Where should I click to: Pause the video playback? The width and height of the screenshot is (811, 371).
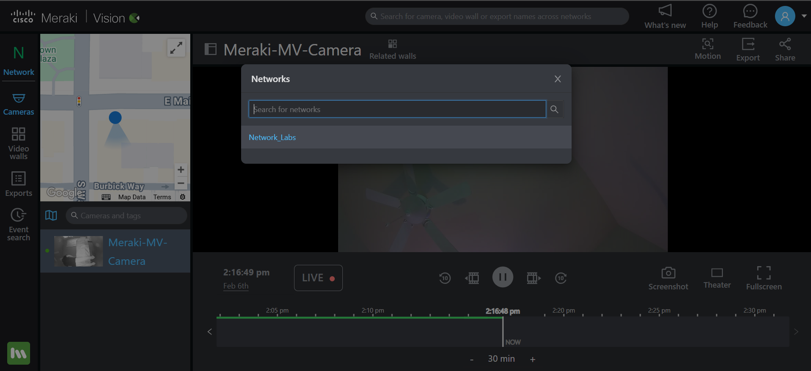click(x=503, y=278)
